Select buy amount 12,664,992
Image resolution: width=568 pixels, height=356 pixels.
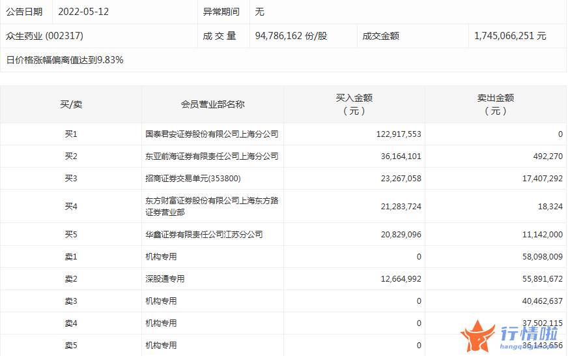tap(401, 279)
